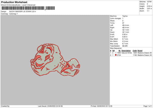Click the stitches count 12794

coord(149,2)
